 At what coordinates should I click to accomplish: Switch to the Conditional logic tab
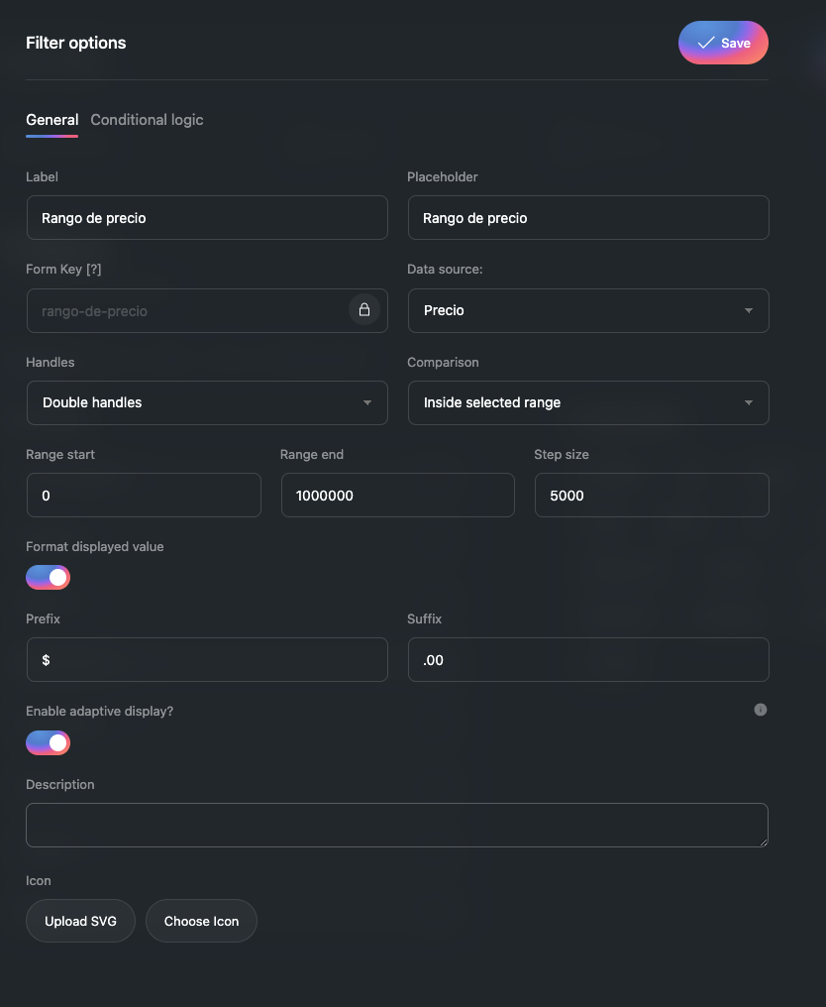click(x=147, y=120)
